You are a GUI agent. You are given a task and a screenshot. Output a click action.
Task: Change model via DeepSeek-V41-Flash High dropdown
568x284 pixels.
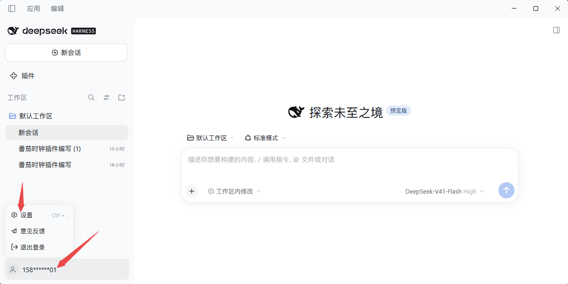(x=445, y=191)
